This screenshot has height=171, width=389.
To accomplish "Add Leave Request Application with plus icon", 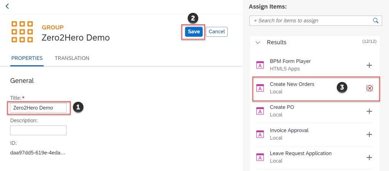I will 369,157.
